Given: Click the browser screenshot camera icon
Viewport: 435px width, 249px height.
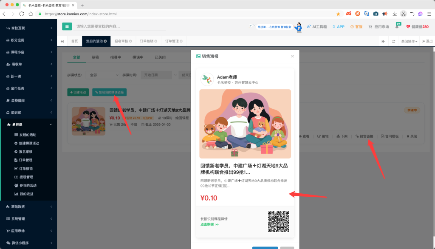Looking at the screenshot, I should tap(376, 14).
